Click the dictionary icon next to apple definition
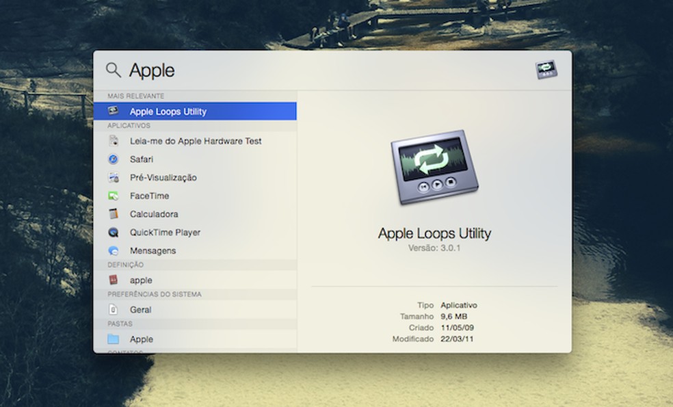The width and height of the screenshot is (673, 407). click(x=114, y=280)
